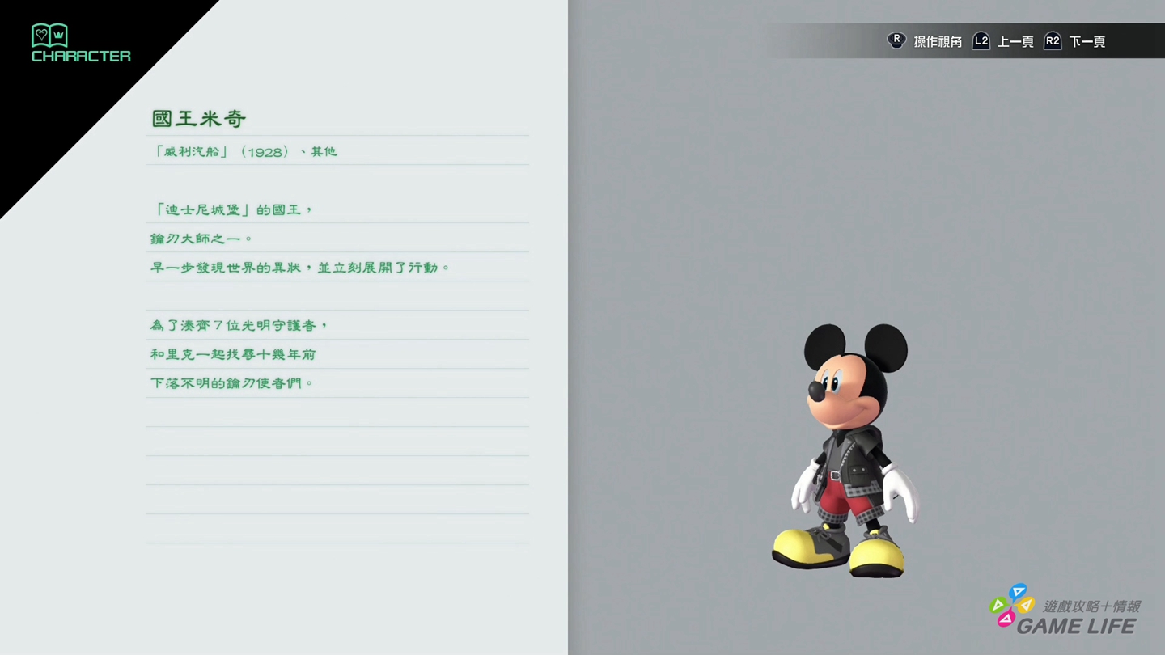Click the line 鑰刃大師之一。
This screenshot has height=655, width=1165.
pyautogui.click(x=202, y=239)
